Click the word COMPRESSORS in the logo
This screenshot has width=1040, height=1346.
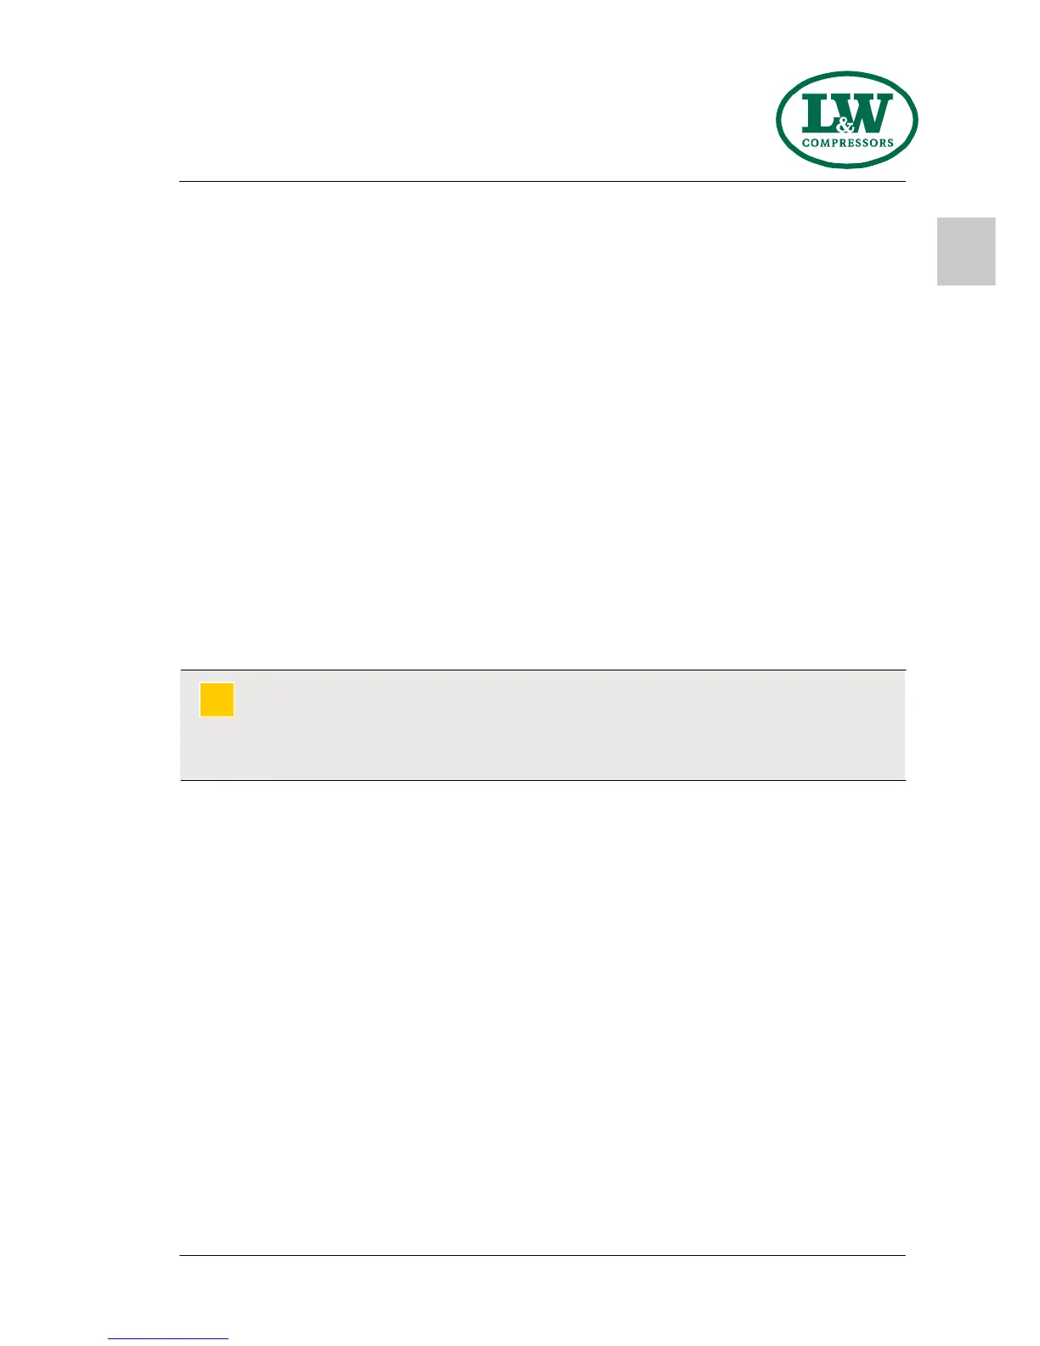pos(847,143)
